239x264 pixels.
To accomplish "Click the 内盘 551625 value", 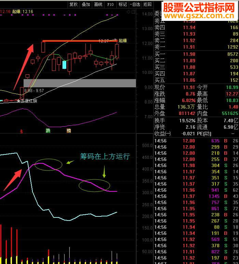I will (x=230, y=113).
